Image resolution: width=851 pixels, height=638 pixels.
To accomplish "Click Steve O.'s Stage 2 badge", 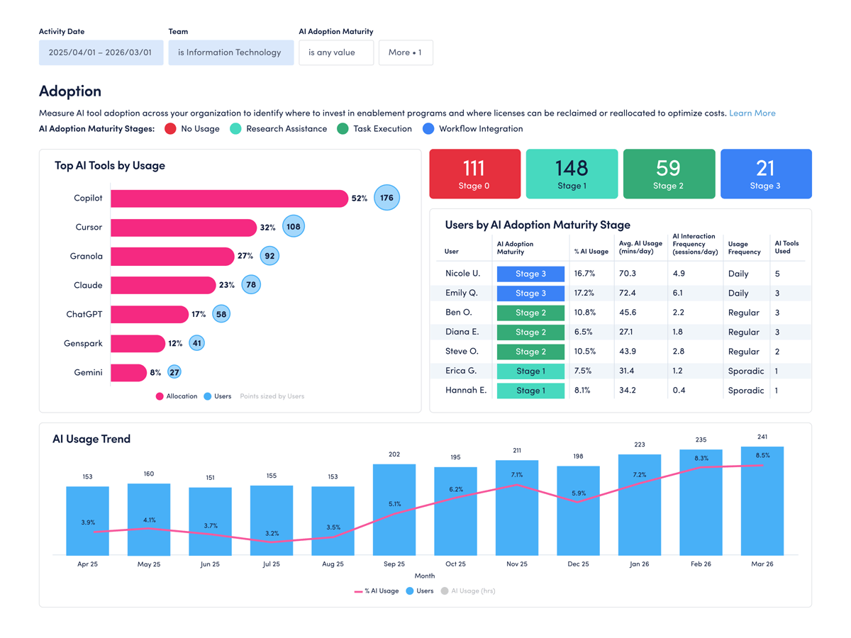I will tap(530, 352).
